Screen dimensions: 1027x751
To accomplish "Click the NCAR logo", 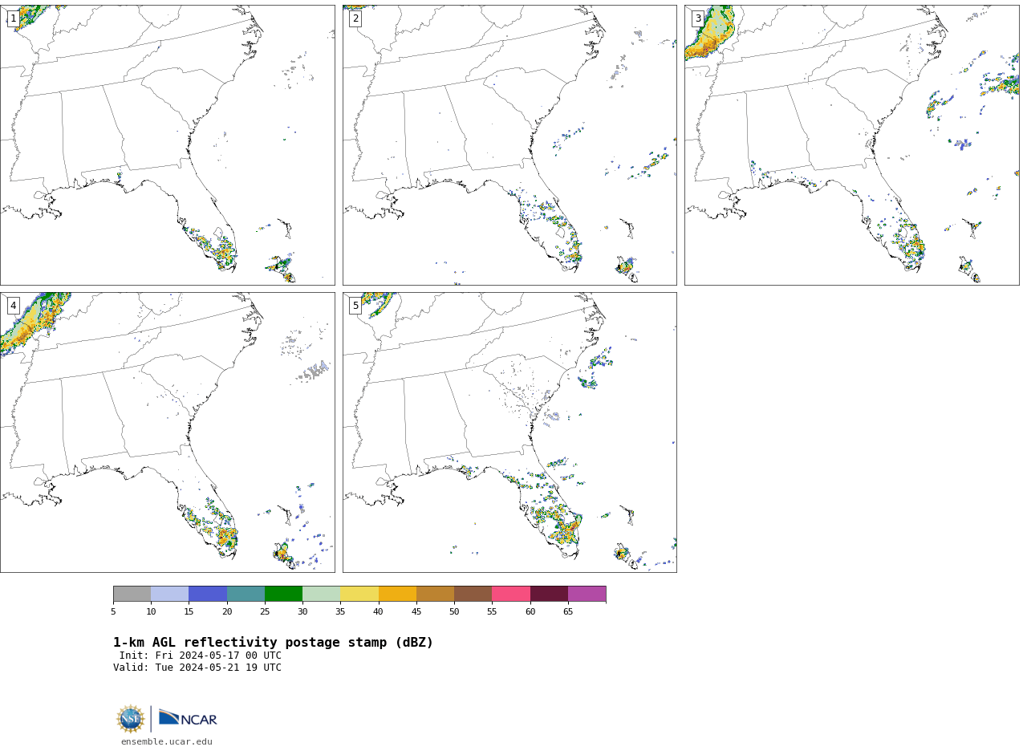I will coord(188,718).
